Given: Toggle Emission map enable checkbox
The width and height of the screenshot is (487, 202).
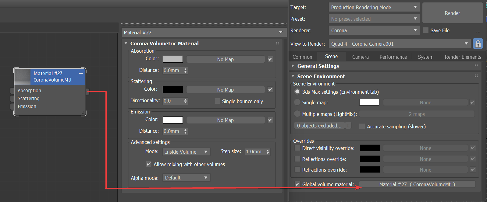Looking at the screenshot, I should point(270,120).
